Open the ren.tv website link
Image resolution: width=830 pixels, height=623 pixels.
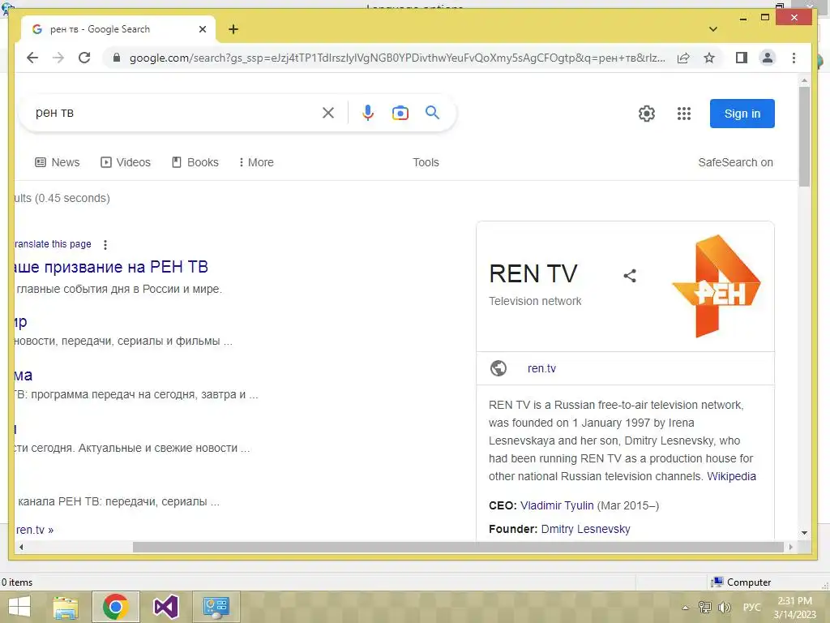pos(541,368)
